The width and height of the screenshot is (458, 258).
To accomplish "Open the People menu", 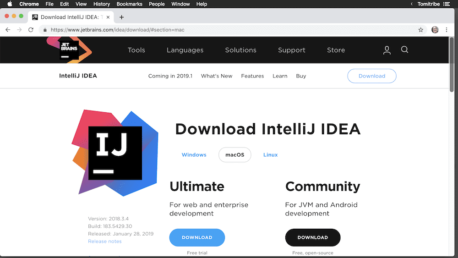I will point(157,4).
